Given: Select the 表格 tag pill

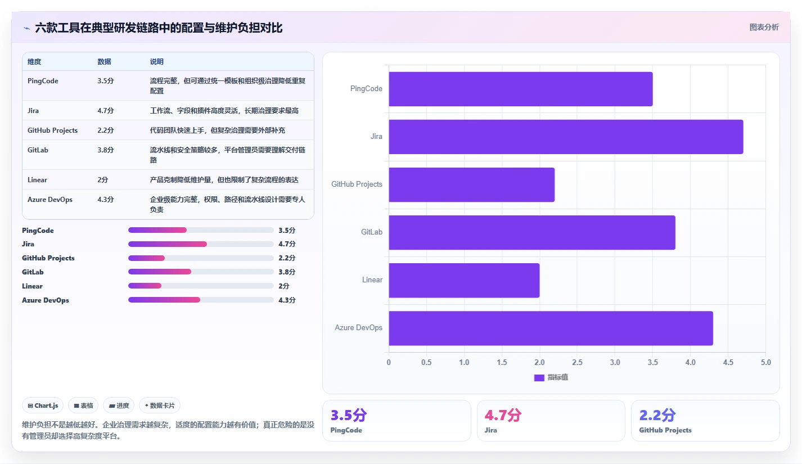Looking at the screenshot, I should [83, 406].
